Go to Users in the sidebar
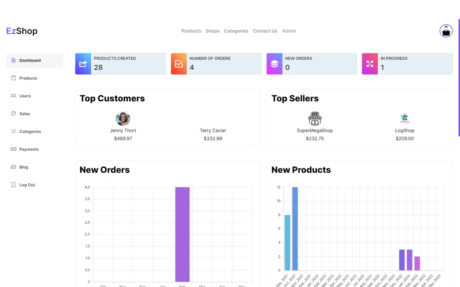The height and width of the screenshot is (287, 460). click(34, 96)
